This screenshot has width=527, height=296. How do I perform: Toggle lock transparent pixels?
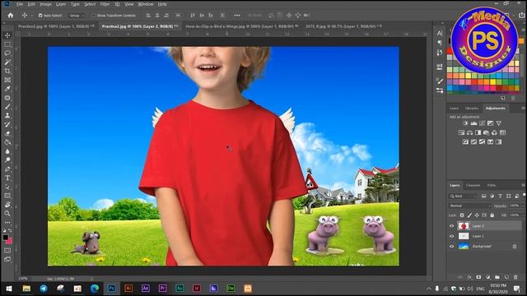click(x=462, y=215)
